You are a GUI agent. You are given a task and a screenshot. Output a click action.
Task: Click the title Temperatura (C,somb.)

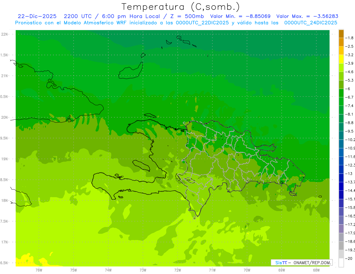click(181, 7)
